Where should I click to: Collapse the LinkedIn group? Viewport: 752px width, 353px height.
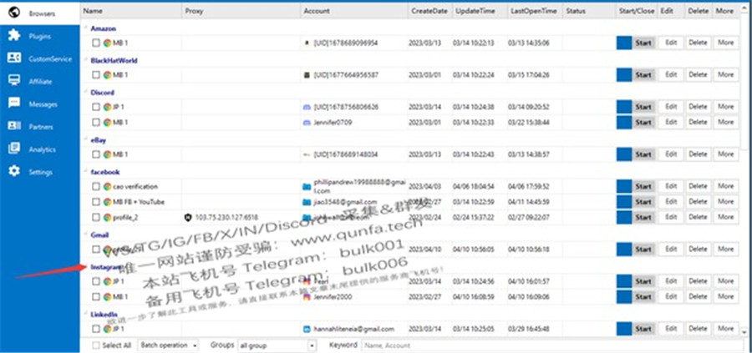point(86,313)
